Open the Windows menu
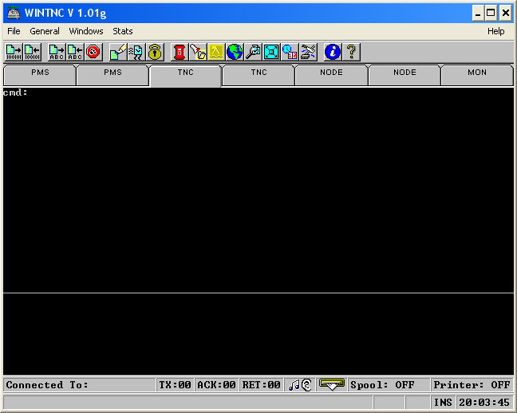517x413 pixels. point(86,31)
